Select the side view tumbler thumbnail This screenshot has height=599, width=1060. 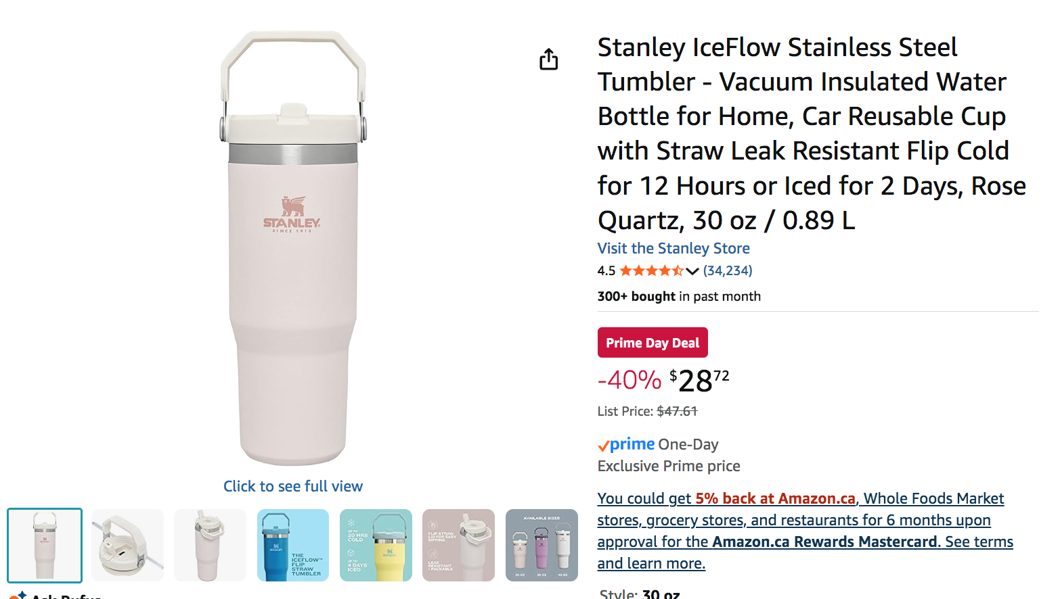(210, 545)
